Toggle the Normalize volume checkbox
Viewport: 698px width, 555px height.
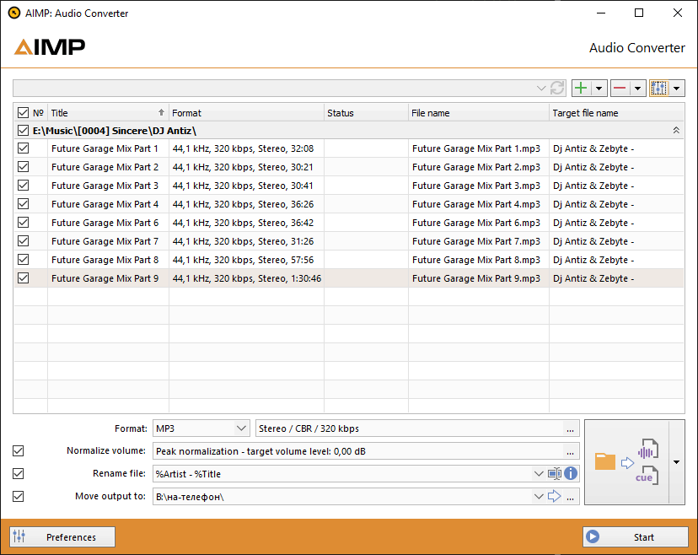point(18,450)
